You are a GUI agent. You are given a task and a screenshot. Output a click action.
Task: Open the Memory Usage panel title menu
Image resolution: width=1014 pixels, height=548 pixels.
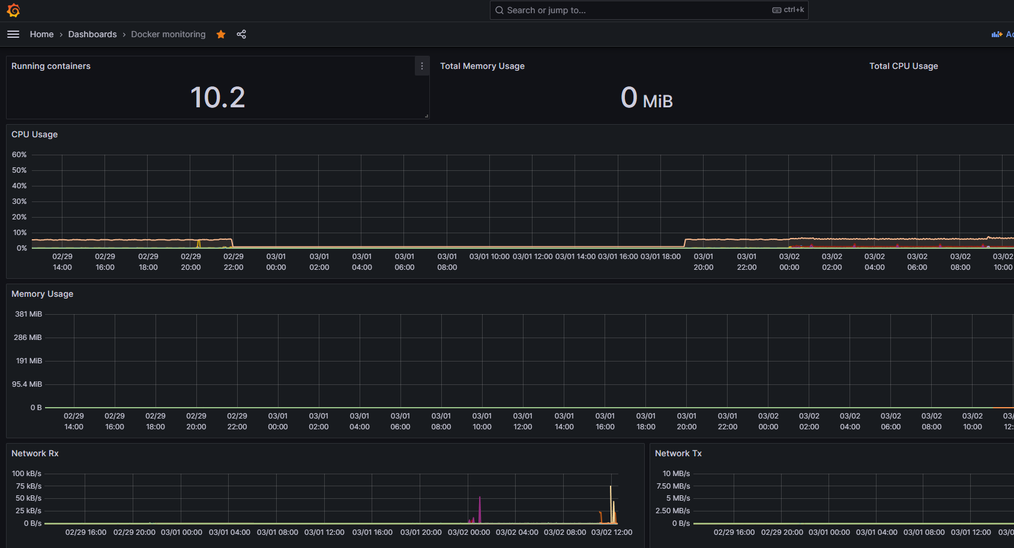pyautogui.click(x=42, y=294)
